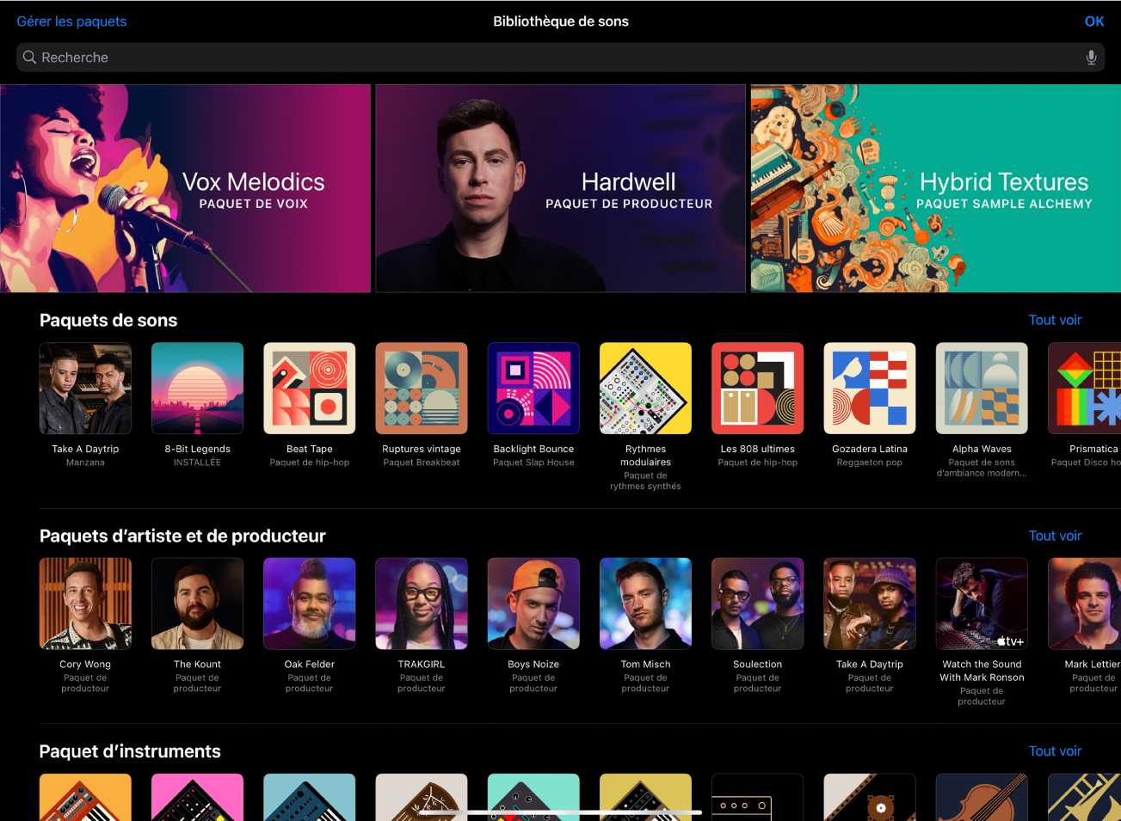
Task: Tap the magnifying glass search icon
Action: click(x=29, y=57)
